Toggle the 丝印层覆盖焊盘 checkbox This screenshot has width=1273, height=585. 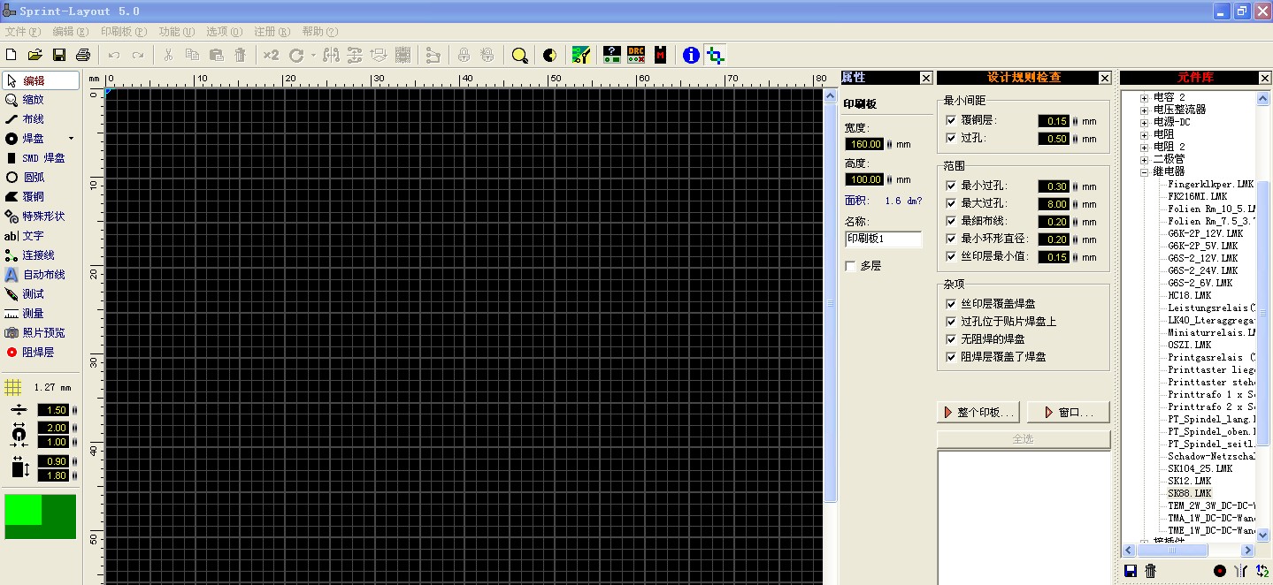point(951,304)
